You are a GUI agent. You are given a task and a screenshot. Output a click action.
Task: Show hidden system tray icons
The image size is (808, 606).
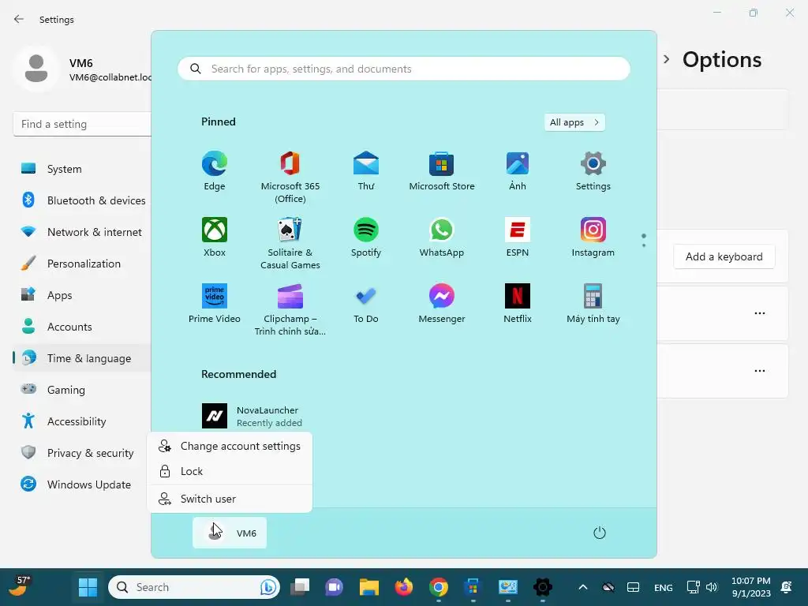[583, 587]
